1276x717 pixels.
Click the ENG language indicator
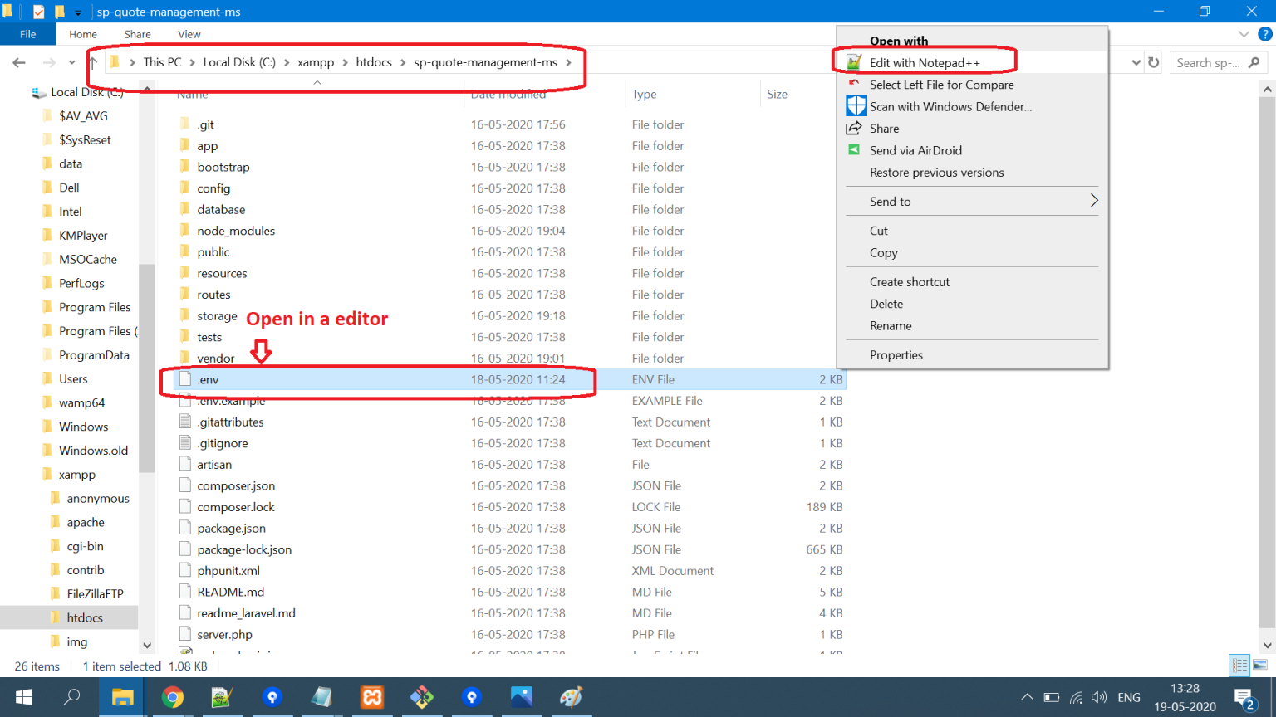[x=1129, y=697]
